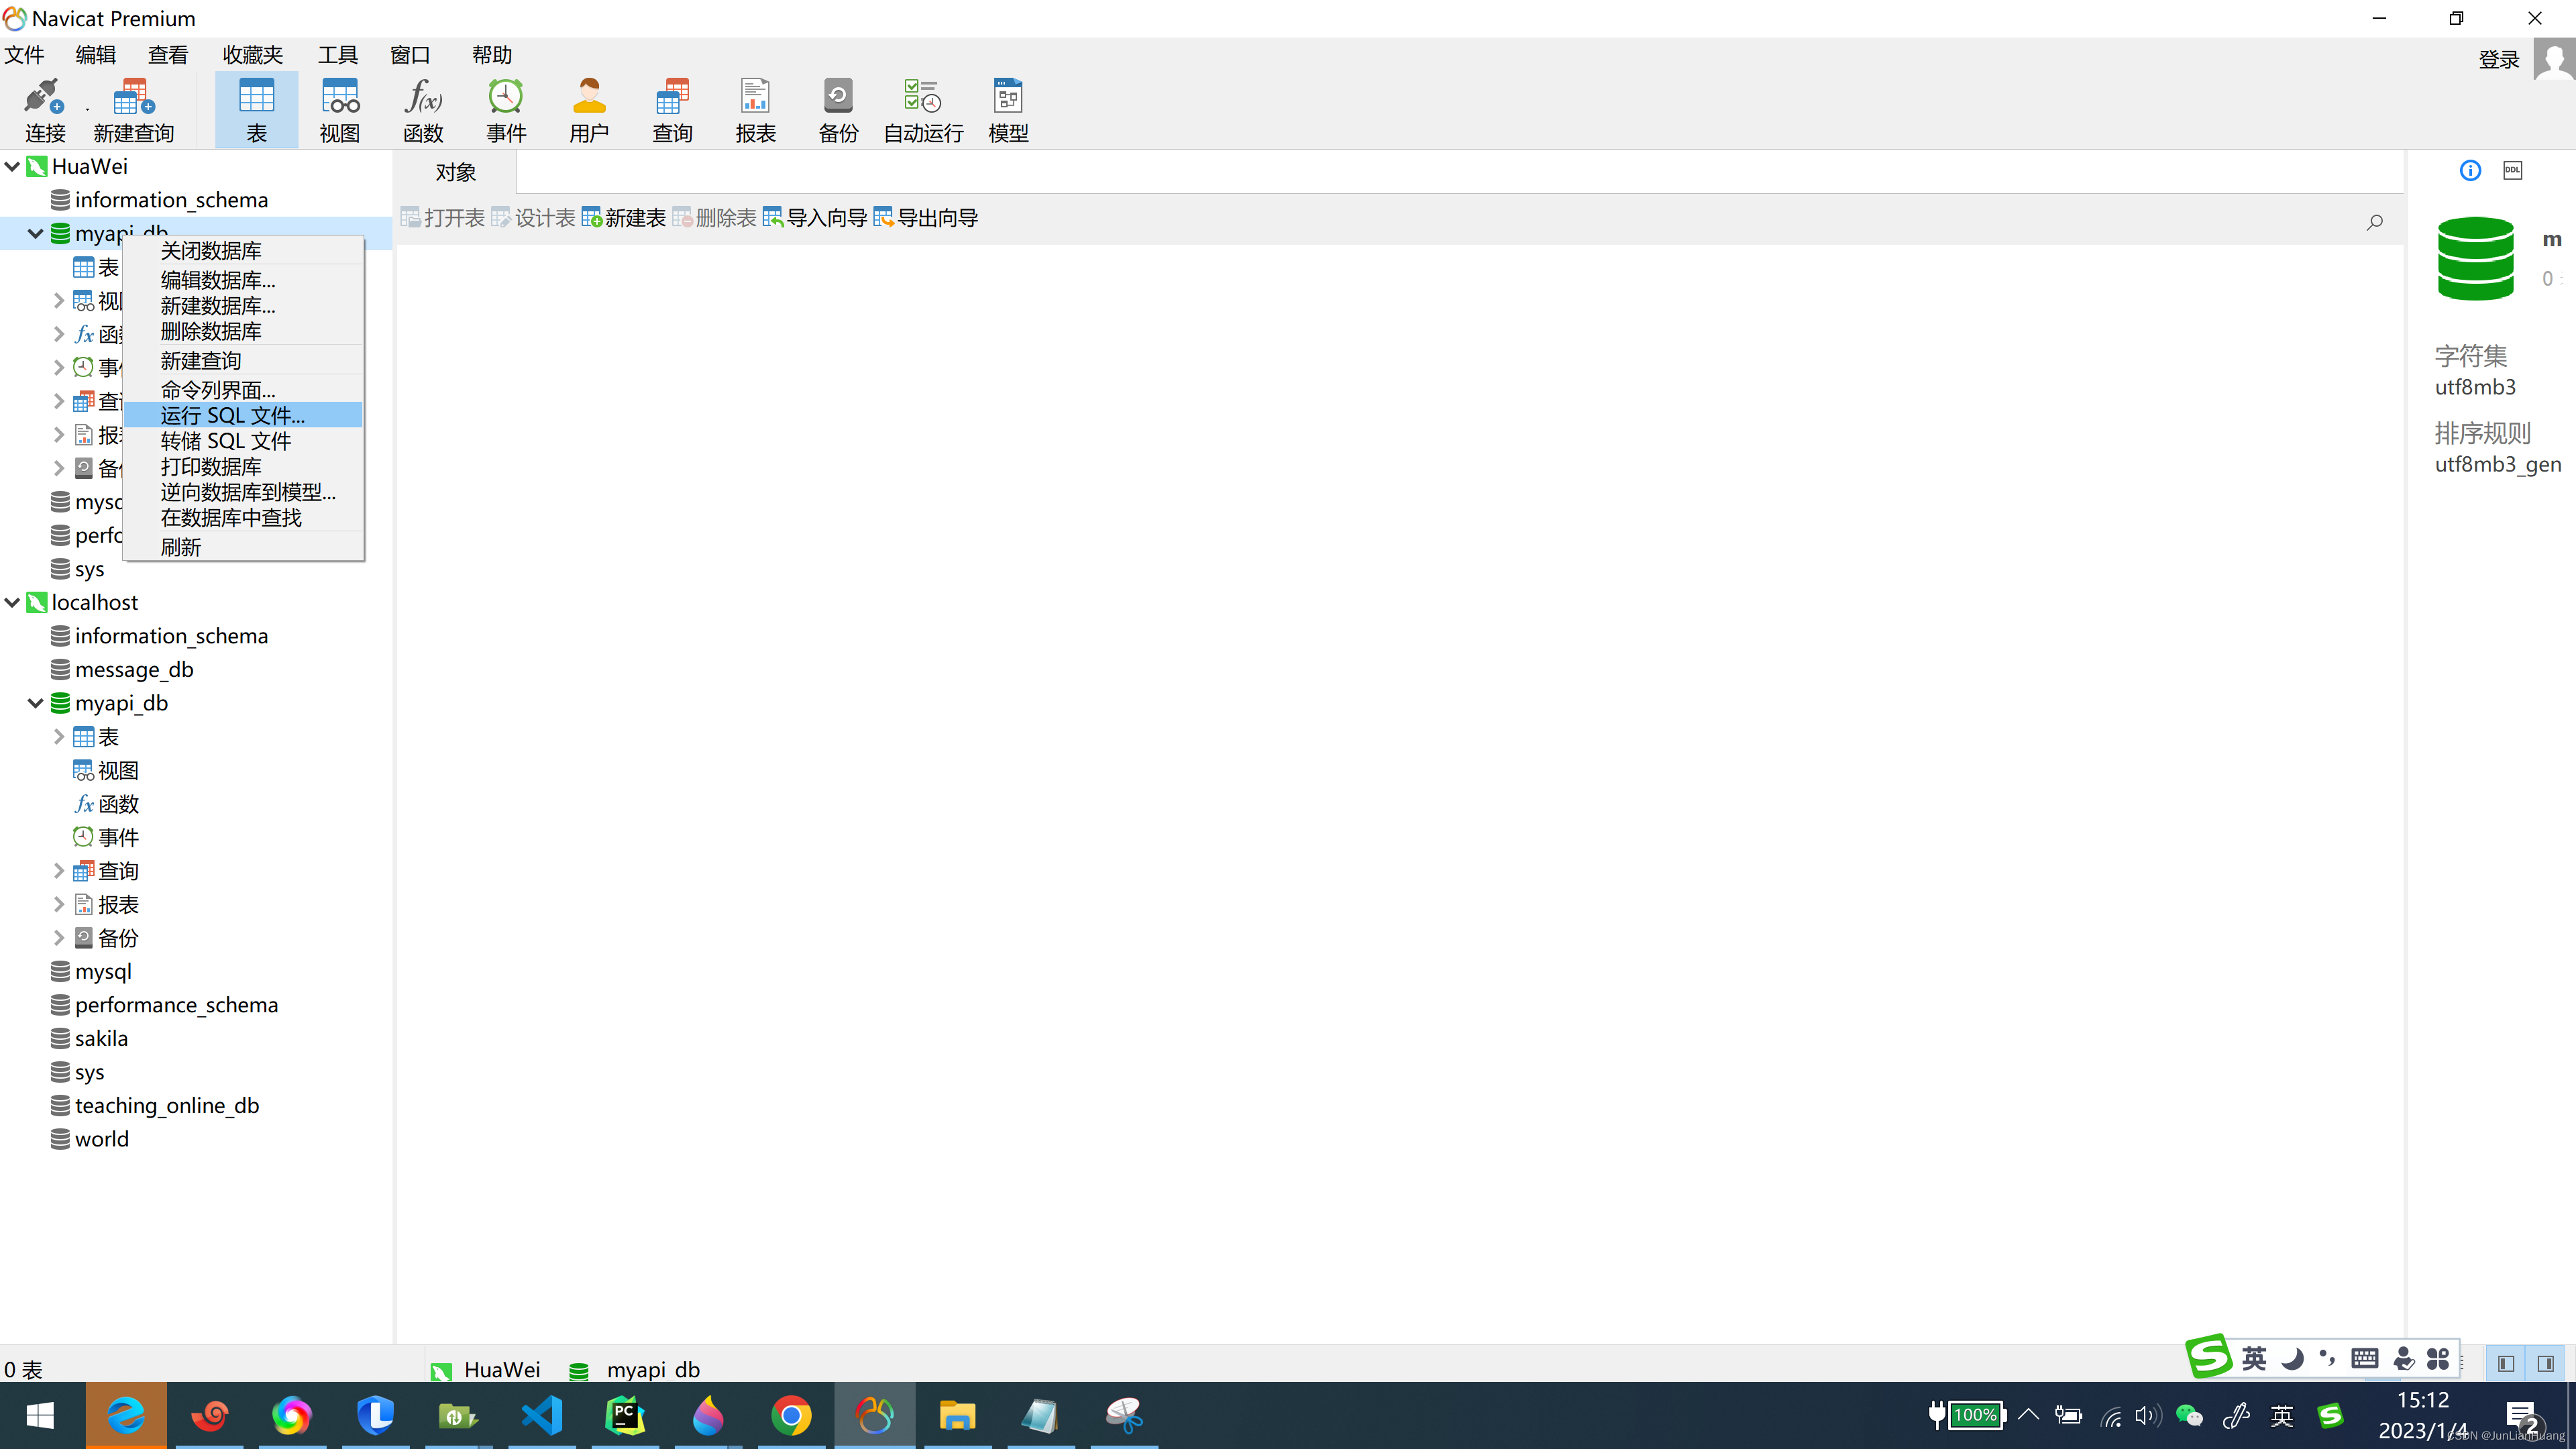Choose 运行 SQL 文件... in context menu
This screenshot has height=1449, width=2576.
243,415
